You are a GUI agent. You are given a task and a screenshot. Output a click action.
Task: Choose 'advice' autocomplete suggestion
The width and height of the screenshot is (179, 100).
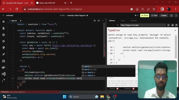tap(108, 66)
